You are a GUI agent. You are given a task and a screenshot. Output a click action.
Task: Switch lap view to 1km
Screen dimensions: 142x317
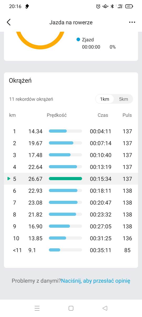(x=105, y=99)
